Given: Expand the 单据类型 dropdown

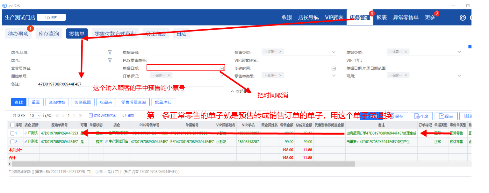Looking at the screenshot, I should click(459, 52).
